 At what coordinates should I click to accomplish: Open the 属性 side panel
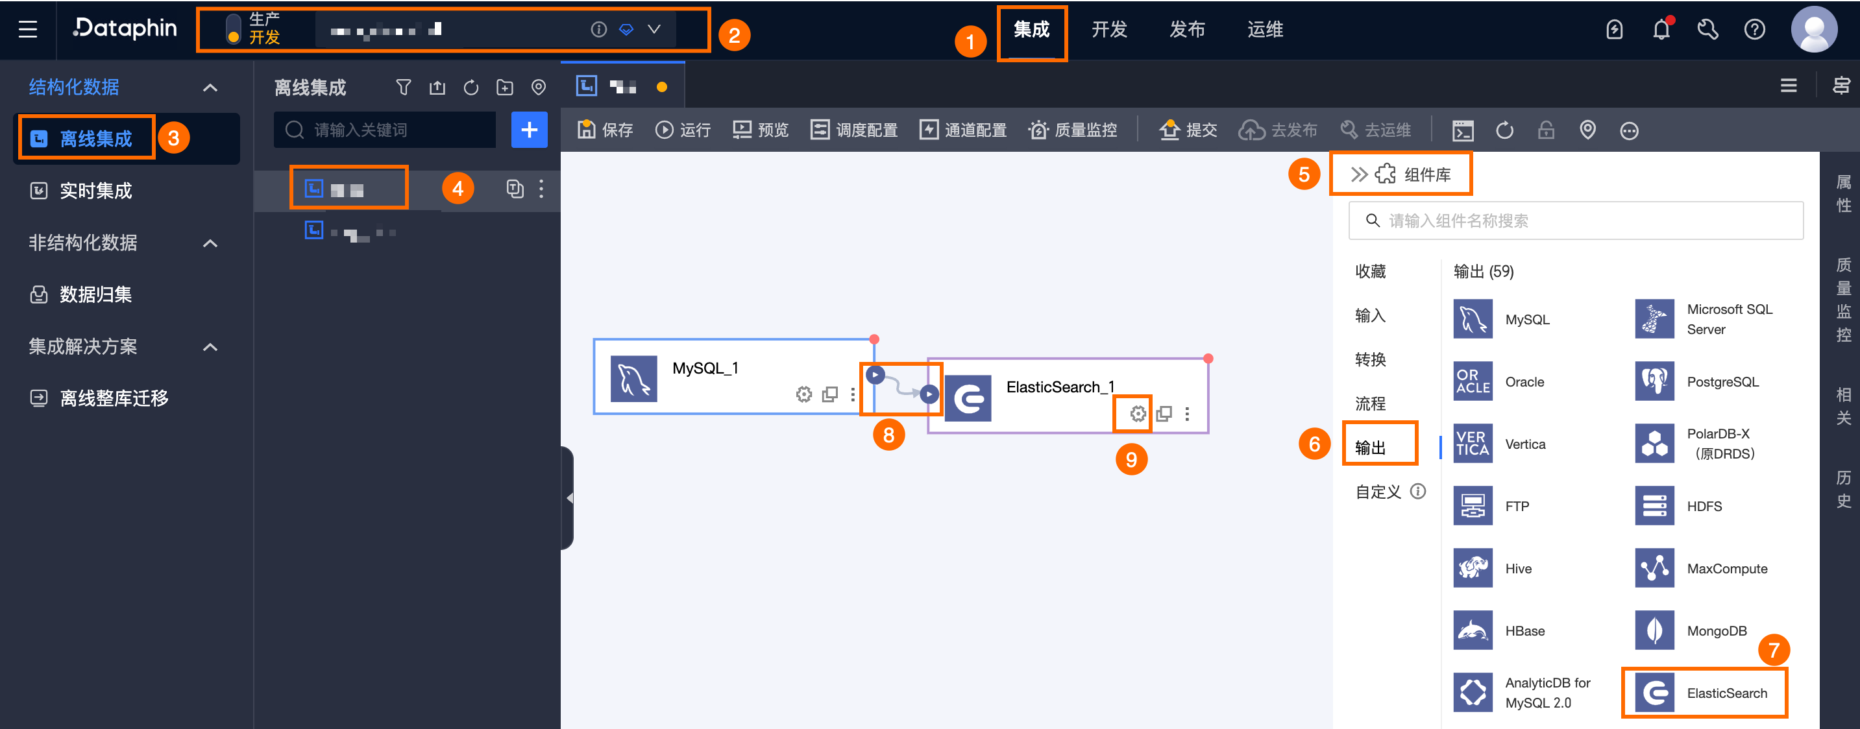coord(1843,193)
